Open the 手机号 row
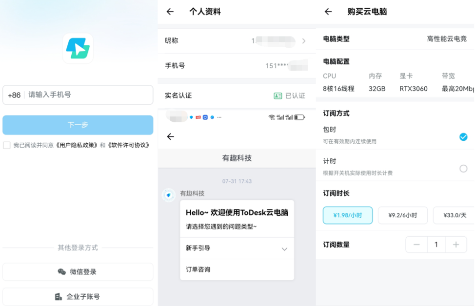Image resolution: width=475 pixels, height=306 pixels. [x=237, y=66]
